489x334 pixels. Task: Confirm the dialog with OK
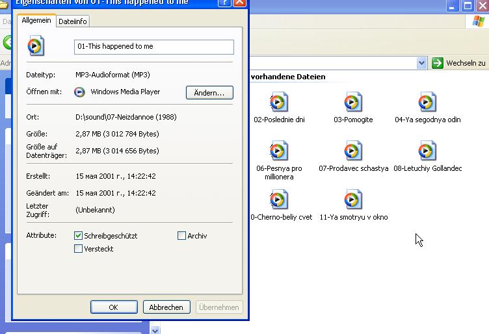pos(114,307)
